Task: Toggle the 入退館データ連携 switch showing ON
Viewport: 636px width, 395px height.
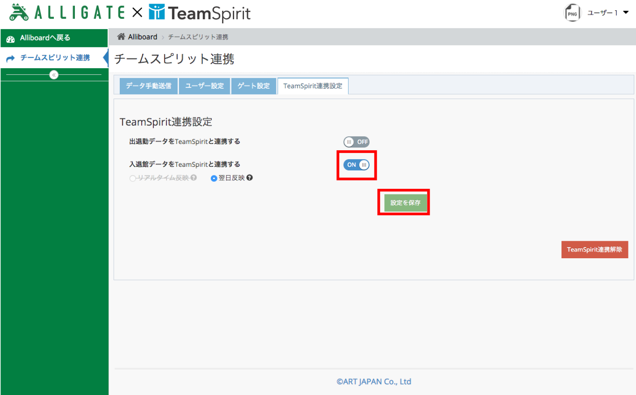Action: pyautogui.click(x=357, y=165)
